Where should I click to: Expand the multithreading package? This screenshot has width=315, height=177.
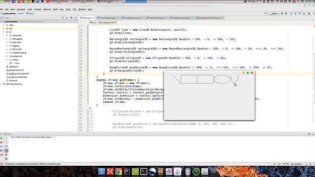(x=7, y=53)
